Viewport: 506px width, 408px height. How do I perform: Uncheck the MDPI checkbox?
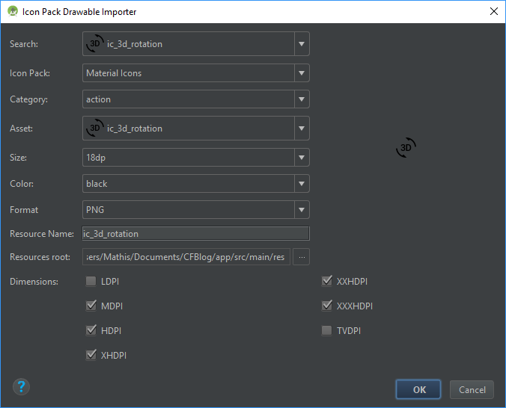click(x=91, y=306)
